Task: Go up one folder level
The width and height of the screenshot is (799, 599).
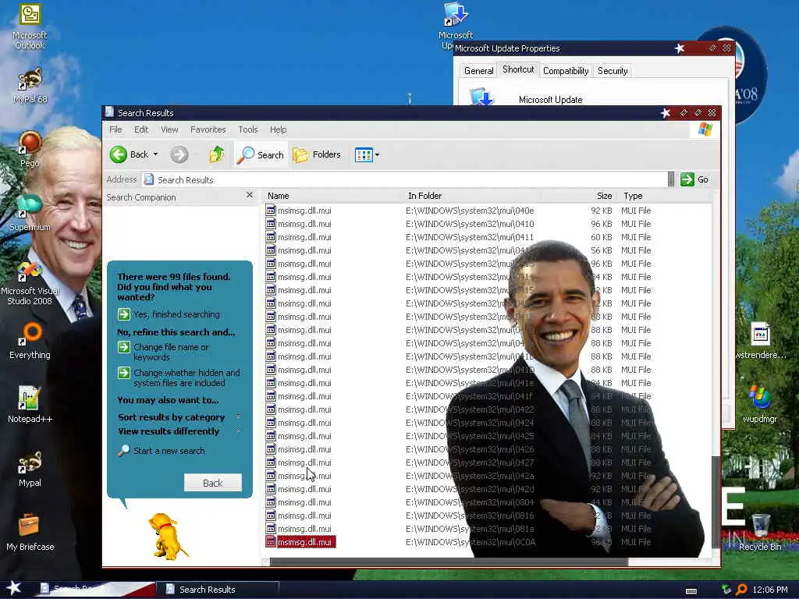Action: 217,154
